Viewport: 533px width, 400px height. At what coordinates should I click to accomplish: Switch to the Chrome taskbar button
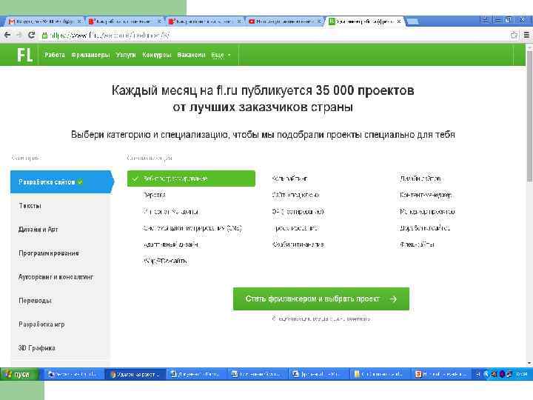click(135, 374)
